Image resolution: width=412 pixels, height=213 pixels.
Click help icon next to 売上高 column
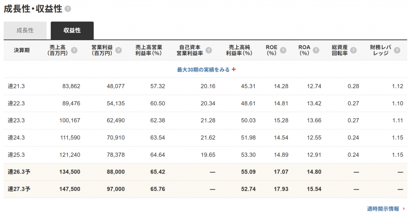[x=74, y=50]
